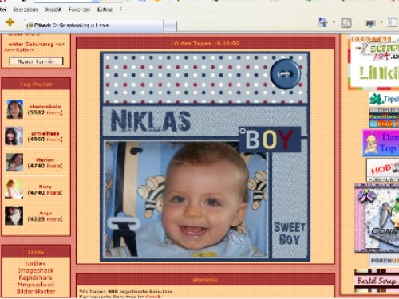Open dropdown arrow beside Home icon
Viewport: 399px width, 299px height.
point(334,22)
